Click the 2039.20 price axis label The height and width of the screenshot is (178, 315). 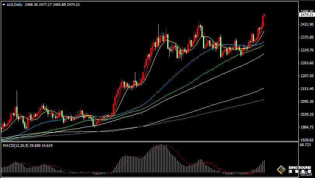306,115
